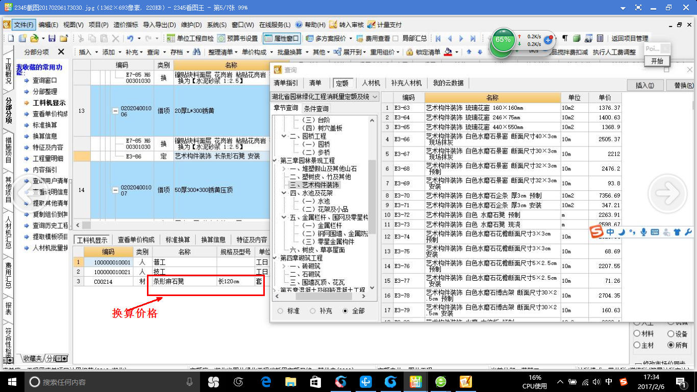Viewport: 697px width, 392px height.
Task: Click 工料机显示 link in sidebar
Action: (x=49, y=103)
